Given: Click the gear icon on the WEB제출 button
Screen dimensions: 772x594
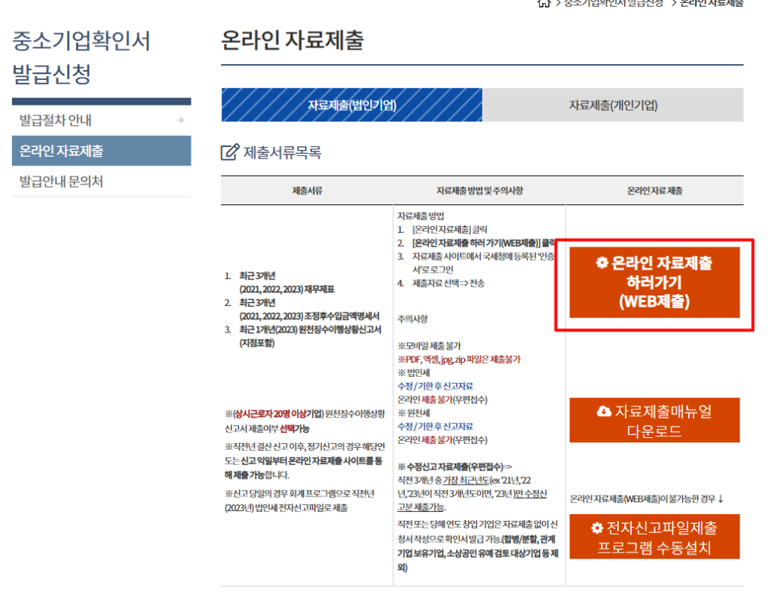Looking at the screenshot, I should click(x=601, y=263).
